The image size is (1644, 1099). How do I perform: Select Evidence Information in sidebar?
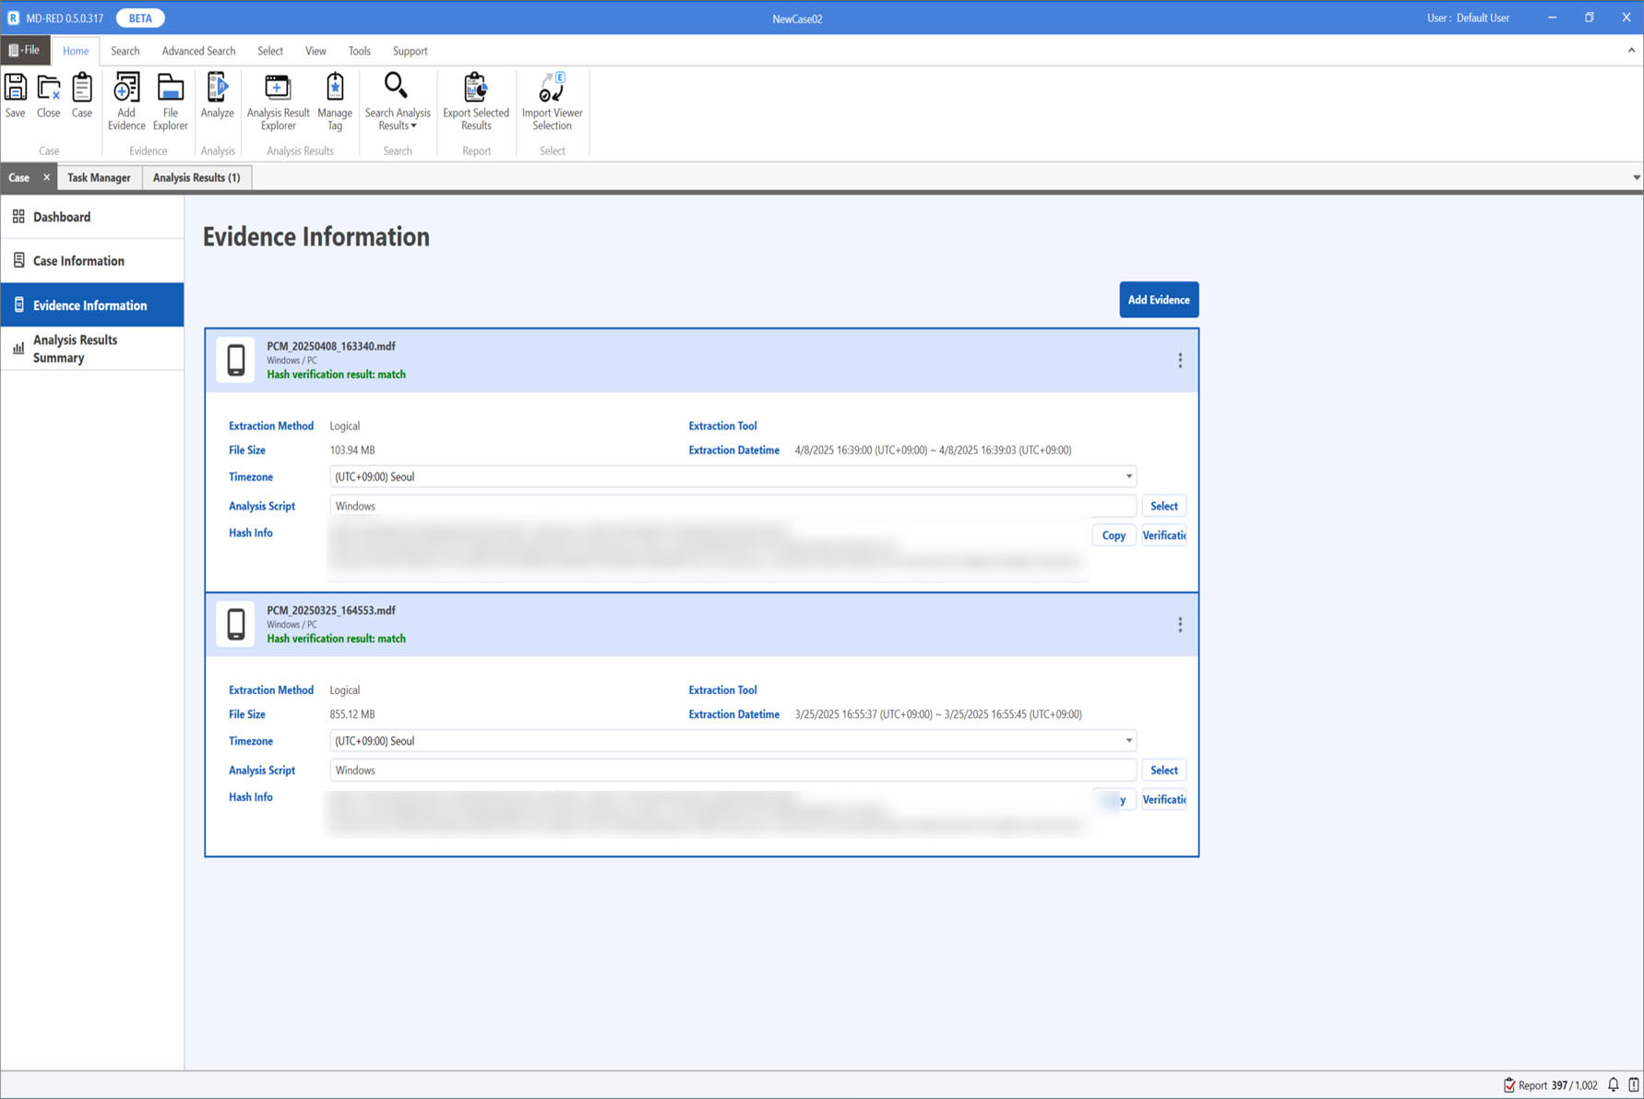point(92,305)
